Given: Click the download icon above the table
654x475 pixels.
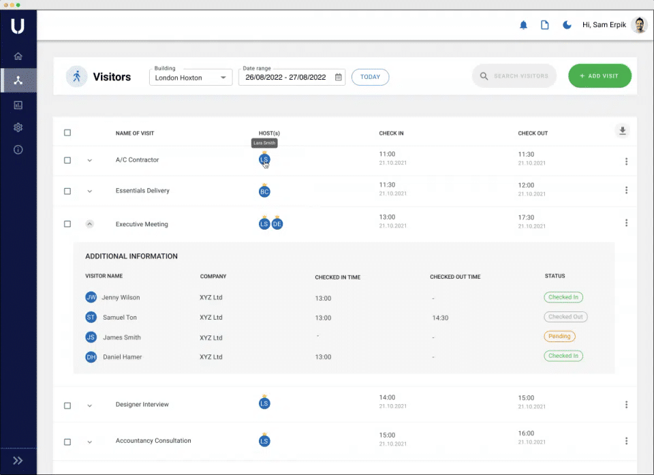Looking at the screenshot, I should tap(622, 131).
